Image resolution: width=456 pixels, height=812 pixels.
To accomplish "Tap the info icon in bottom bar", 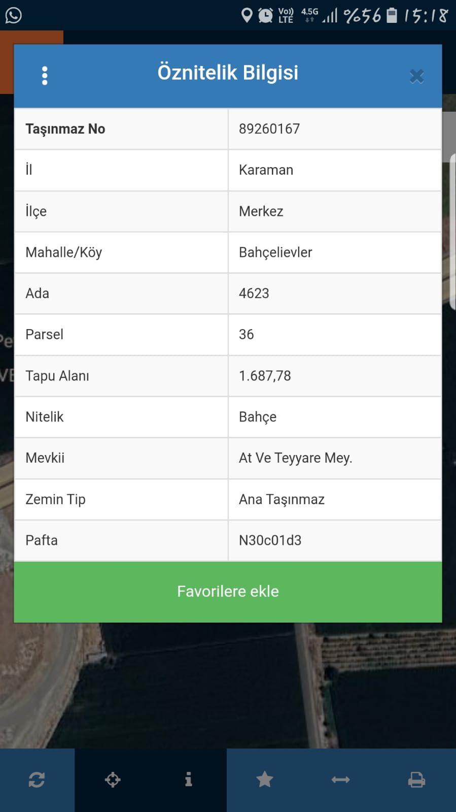I will tap(189, 779).
